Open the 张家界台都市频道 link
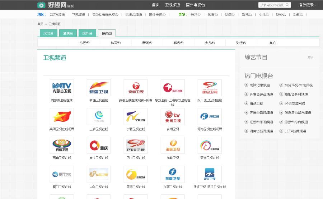The width and height of the screenshot is (323, 199). tap(298, 113)
